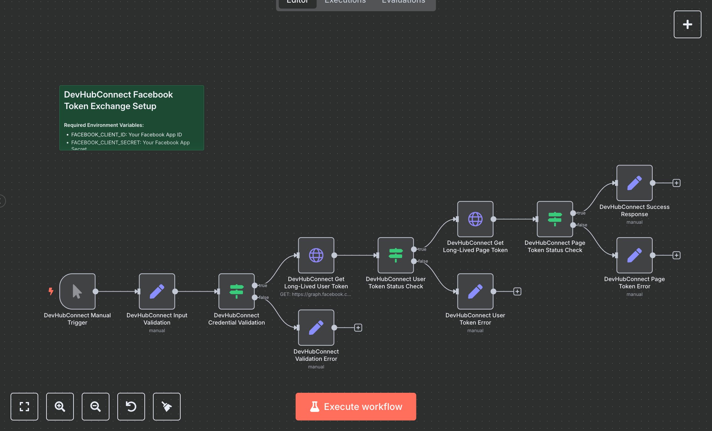Click the zoom out magnifier icon

(96, 406)
